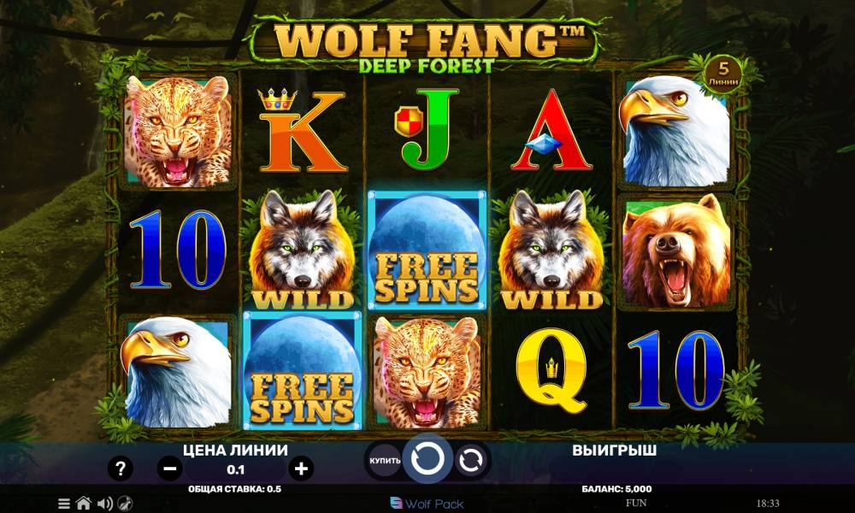This screenshot has height=513, width=855.
Task: Enable autoplay with the double-arrow button
Action: coord(470,461)
